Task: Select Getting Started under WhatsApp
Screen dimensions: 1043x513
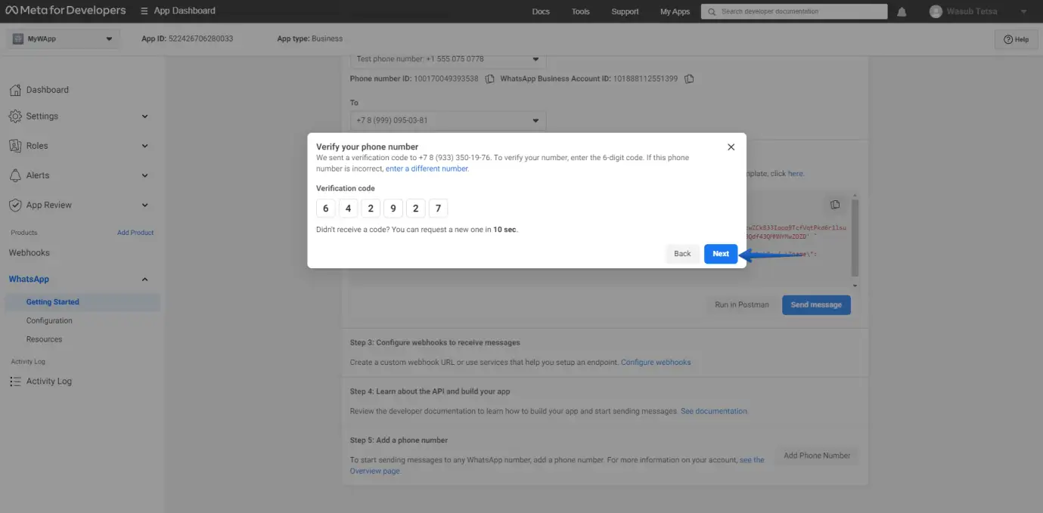Action: pyautogui.click(x=82, y=302)
